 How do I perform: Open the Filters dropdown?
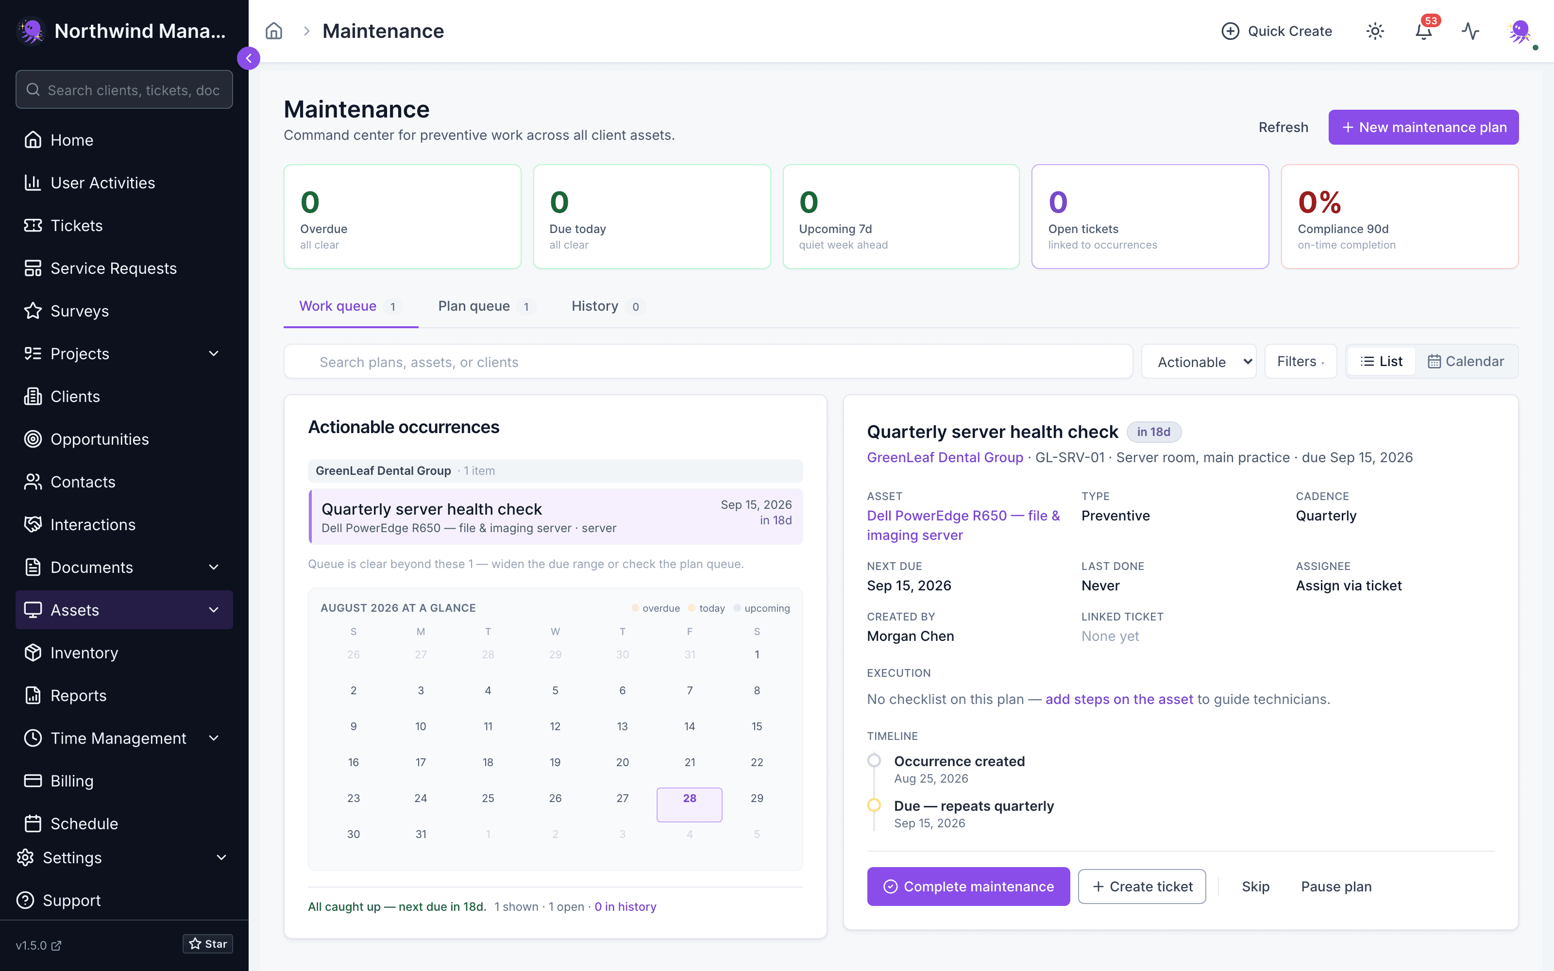pyautogui.click(x=1301, y=362)
